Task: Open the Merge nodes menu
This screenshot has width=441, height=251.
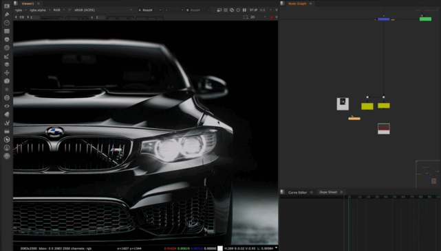Action: 7,64
